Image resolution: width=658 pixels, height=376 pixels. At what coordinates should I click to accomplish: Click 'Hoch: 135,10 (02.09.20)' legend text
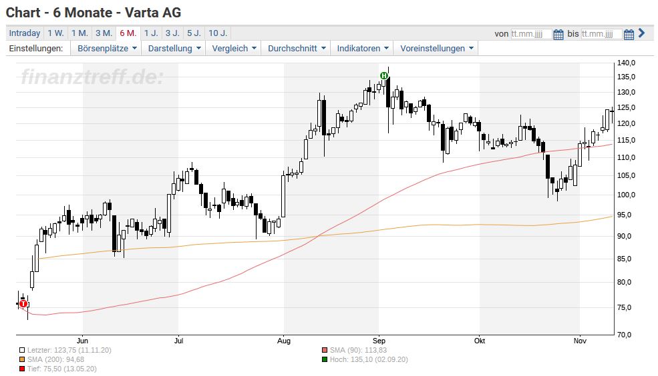[x=369, y=360]
